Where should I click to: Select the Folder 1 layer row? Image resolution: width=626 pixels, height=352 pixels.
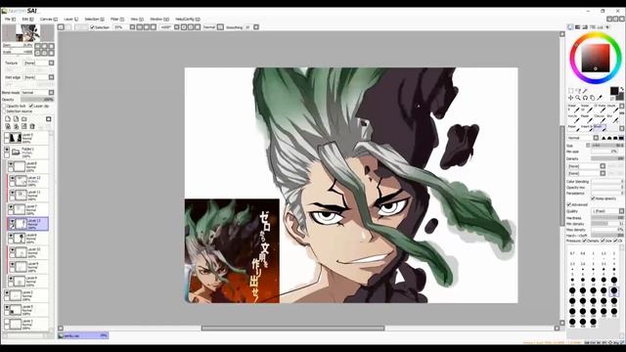[27, 153]
